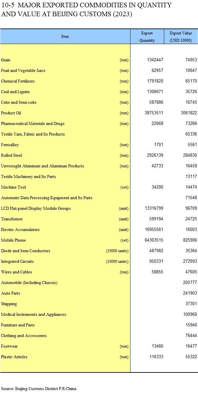Select the Transformer row label
The width and height of the screenshot is (198, 394).
coord(12,219)
